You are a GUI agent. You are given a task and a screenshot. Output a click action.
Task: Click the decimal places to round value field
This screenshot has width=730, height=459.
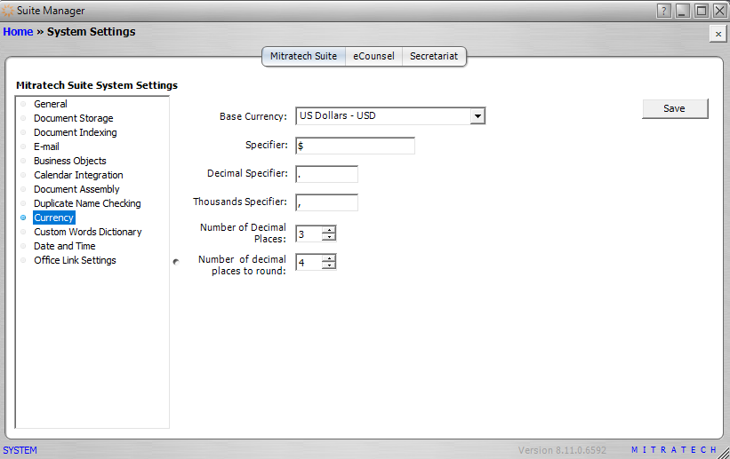point(309,262)
